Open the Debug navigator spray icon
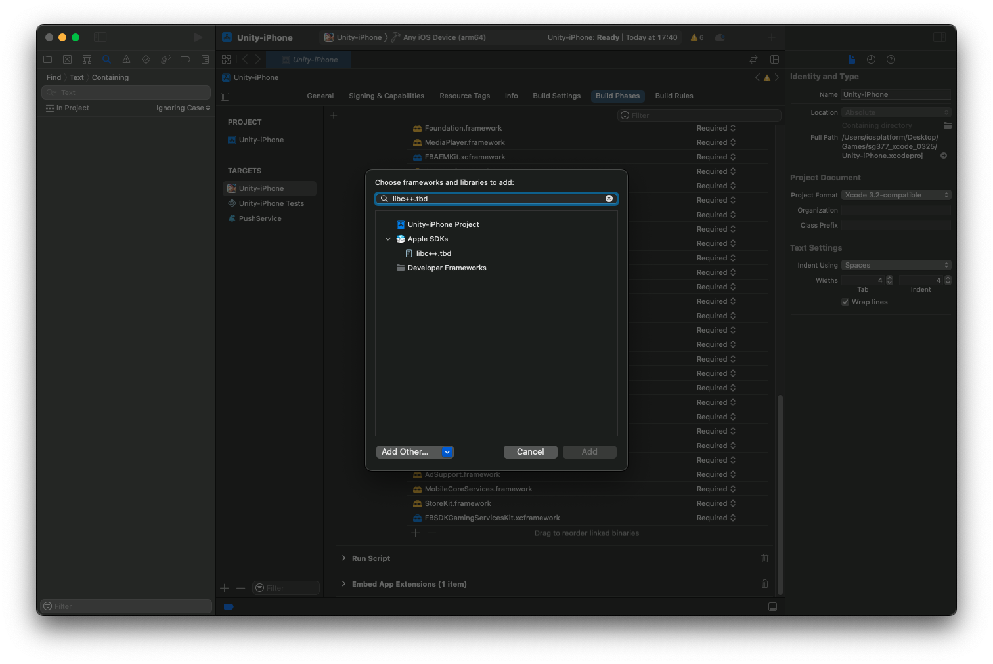This screenshot has height=664, width=993. click(x=165, y=59)
